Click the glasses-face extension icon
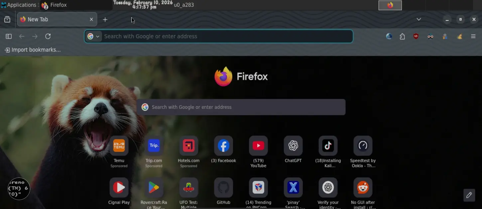Viewport: 482px width, 209px height. point(430,36)
